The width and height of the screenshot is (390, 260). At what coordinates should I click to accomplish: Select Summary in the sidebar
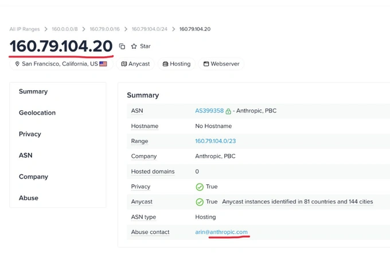33,92
